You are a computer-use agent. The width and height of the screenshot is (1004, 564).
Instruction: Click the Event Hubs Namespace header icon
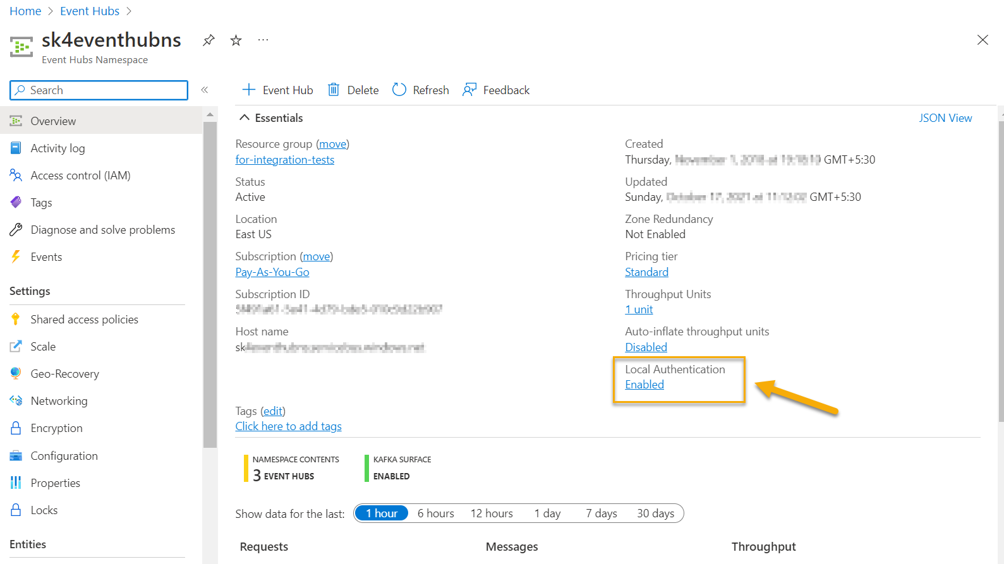[x=21, y=47]
